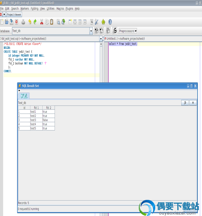Select the cell containing test5
The height and width of the screenshot is (216, 202).
(x=36, y=128)
